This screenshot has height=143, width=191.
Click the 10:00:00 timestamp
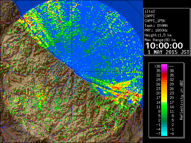click(x=164, y=46)
